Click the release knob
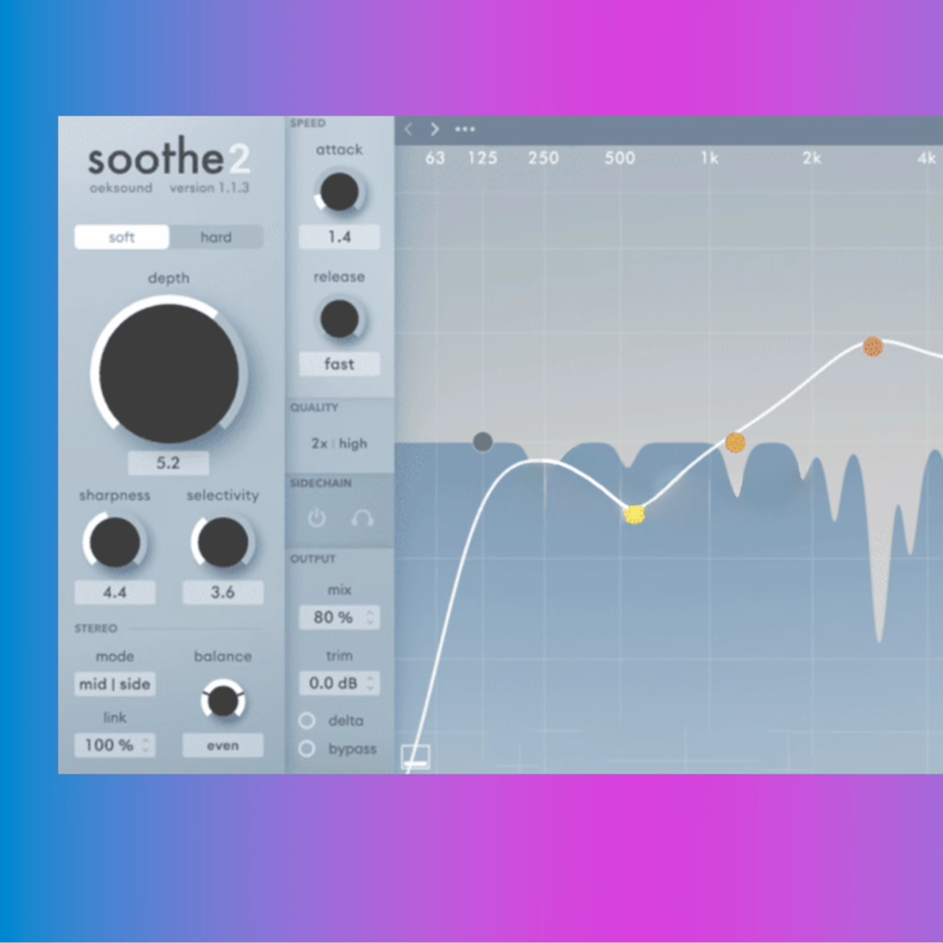 (339, 319)
